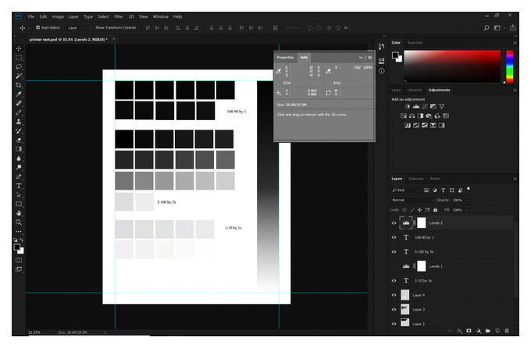Switch to the Channels tab

(x=416, y=179)
